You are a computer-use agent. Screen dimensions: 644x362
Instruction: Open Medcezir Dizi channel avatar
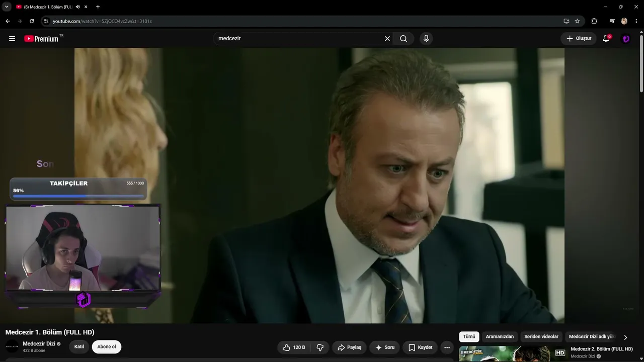(x=12, y=346)
